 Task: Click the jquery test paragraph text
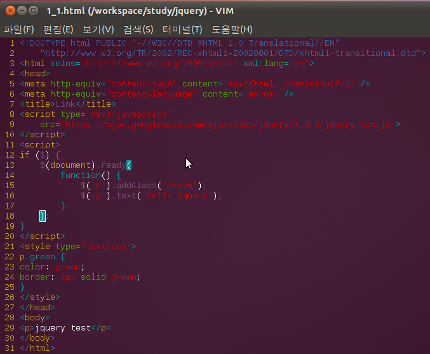(63, 328)
